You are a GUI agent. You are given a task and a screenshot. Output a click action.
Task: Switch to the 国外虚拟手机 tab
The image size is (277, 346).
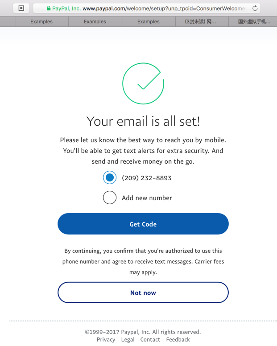(x=254, y=21)
